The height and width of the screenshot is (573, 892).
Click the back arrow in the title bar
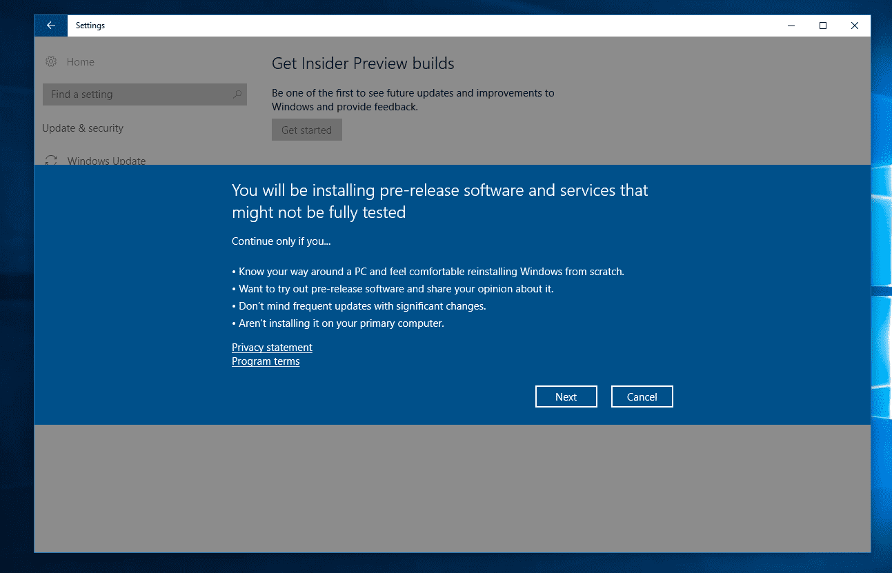click(x=50, y=26)
